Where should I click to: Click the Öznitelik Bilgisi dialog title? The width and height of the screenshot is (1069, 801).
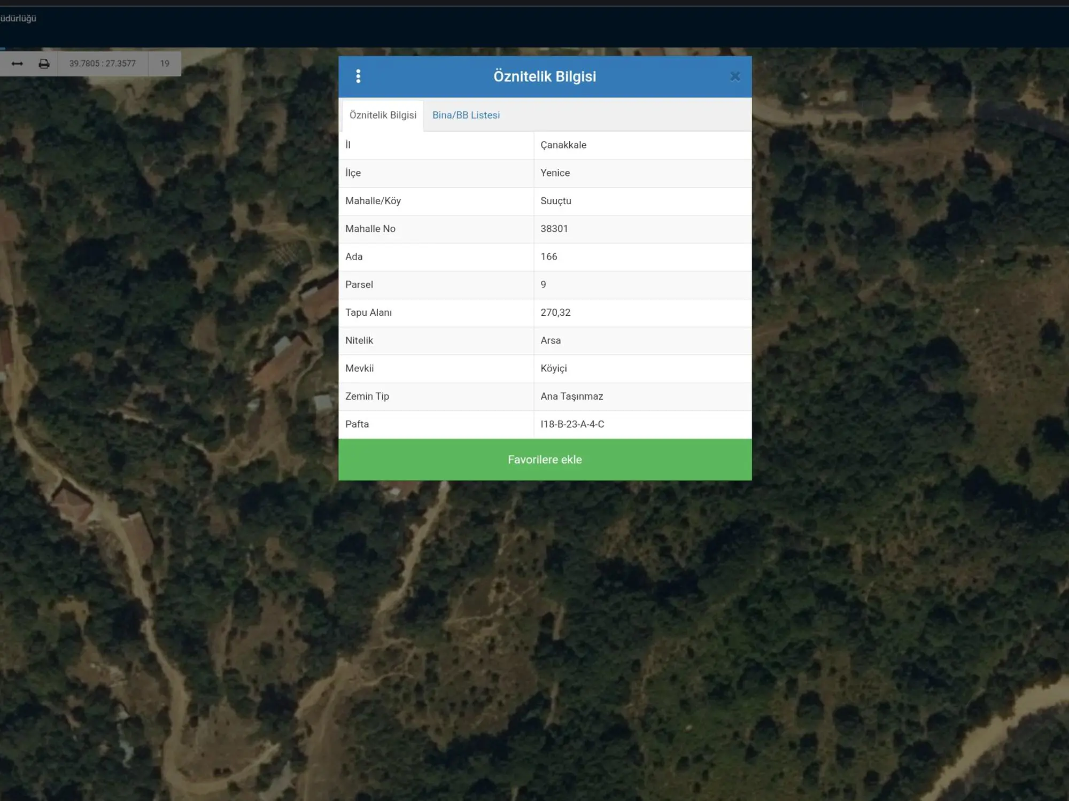pyautogui.click(x=545, y=76)
